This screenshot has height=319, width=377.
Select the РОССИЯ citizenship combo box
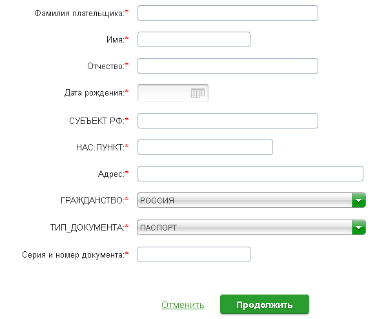(x=251, y=200)
